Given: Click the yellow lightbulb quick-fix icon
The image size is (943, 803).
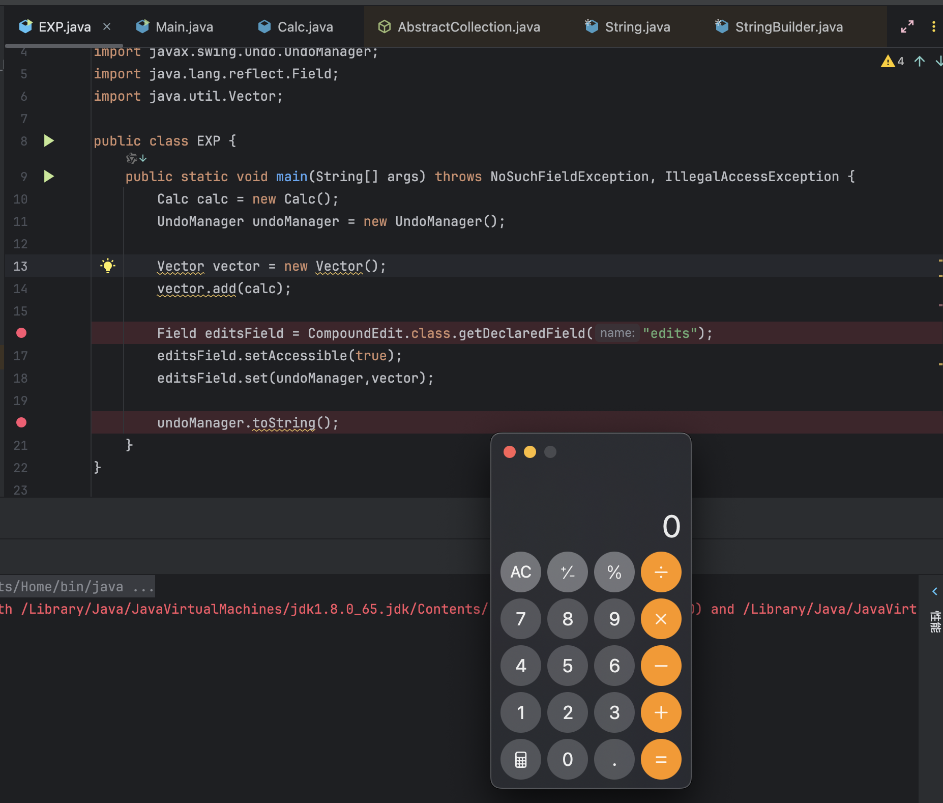Looking at the screenshot, I should coord(108,266).
